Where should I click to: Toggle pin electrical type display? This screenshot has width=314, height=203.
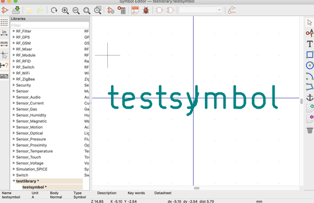(4, 65)
